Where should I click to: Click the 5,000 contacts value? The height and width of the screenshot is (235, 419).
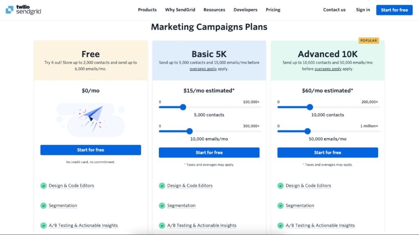coord(209,115)
